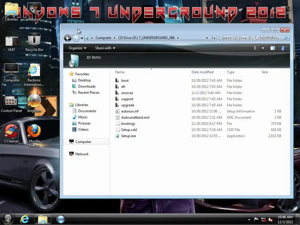This screenshot has height=225, width=300.
Task: Click the XML Document type cell
Action: click(x=239, y=117)
